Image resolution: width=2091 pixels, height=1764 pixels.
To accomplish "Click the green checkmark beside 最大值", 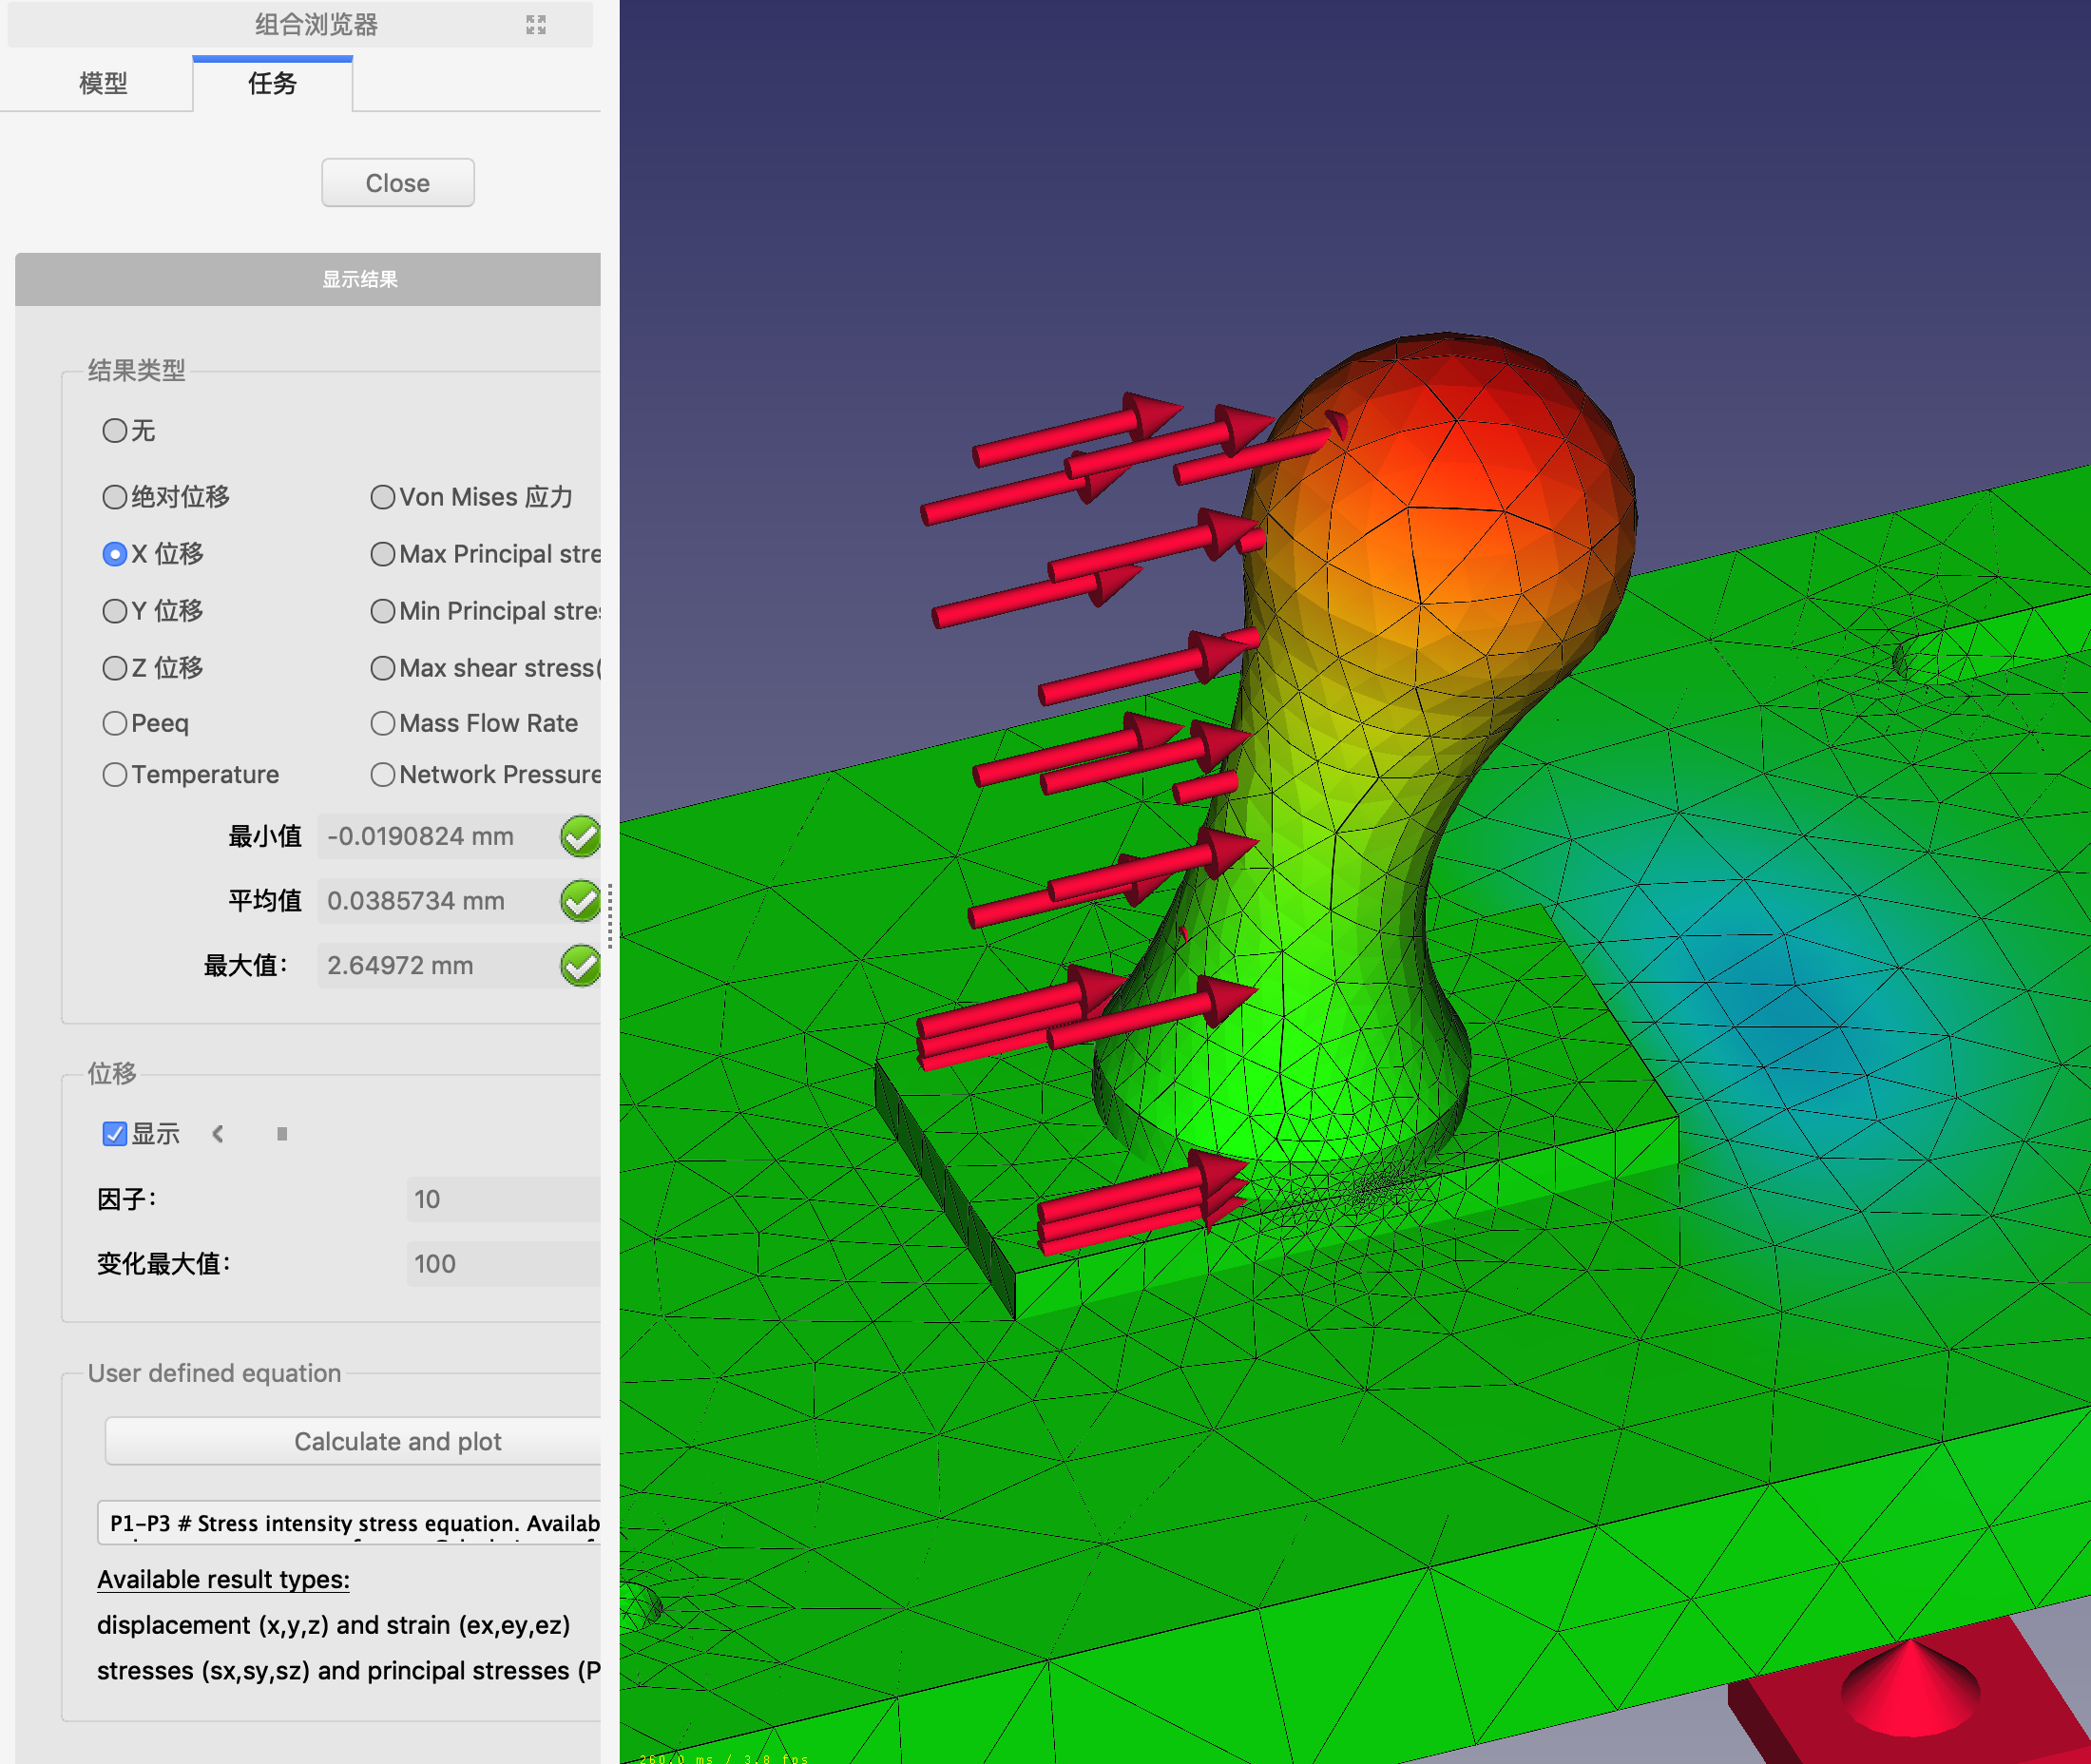I will 580,966.
